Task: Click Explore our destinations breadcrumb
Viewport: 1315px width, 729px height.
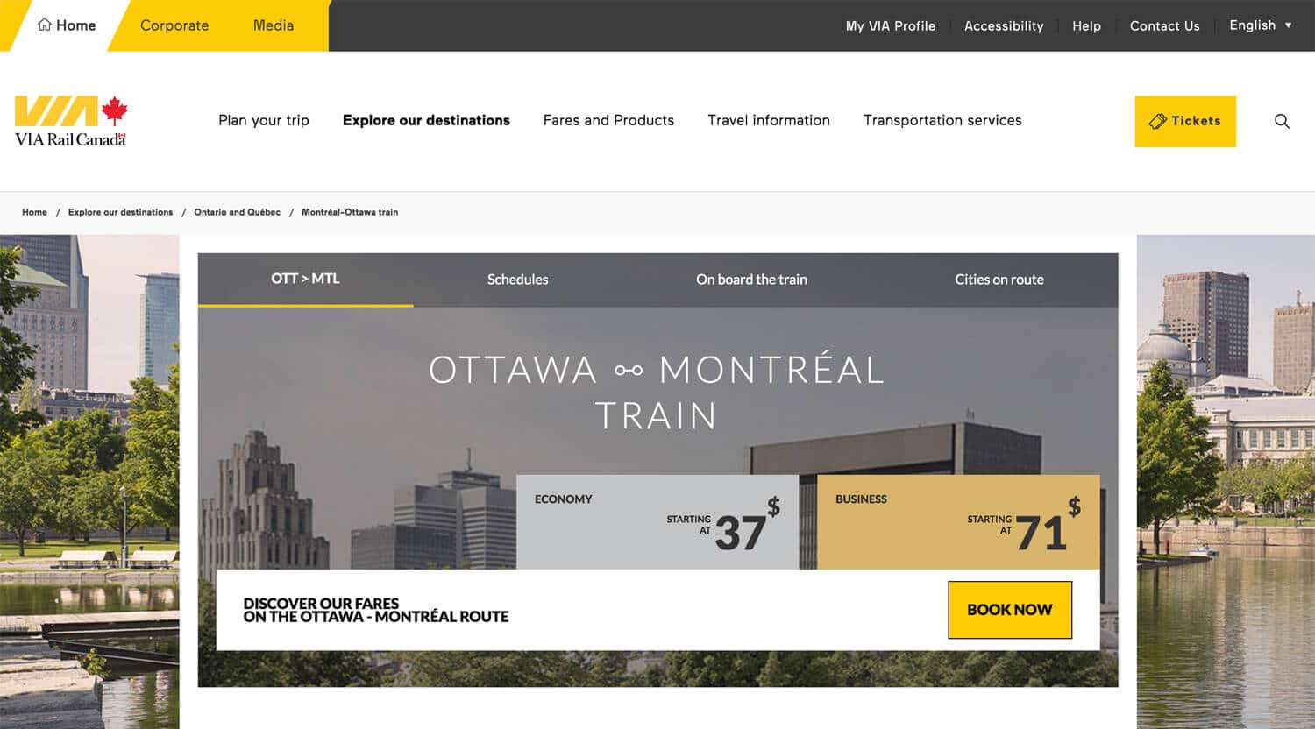Action: (x=120, y=212)
